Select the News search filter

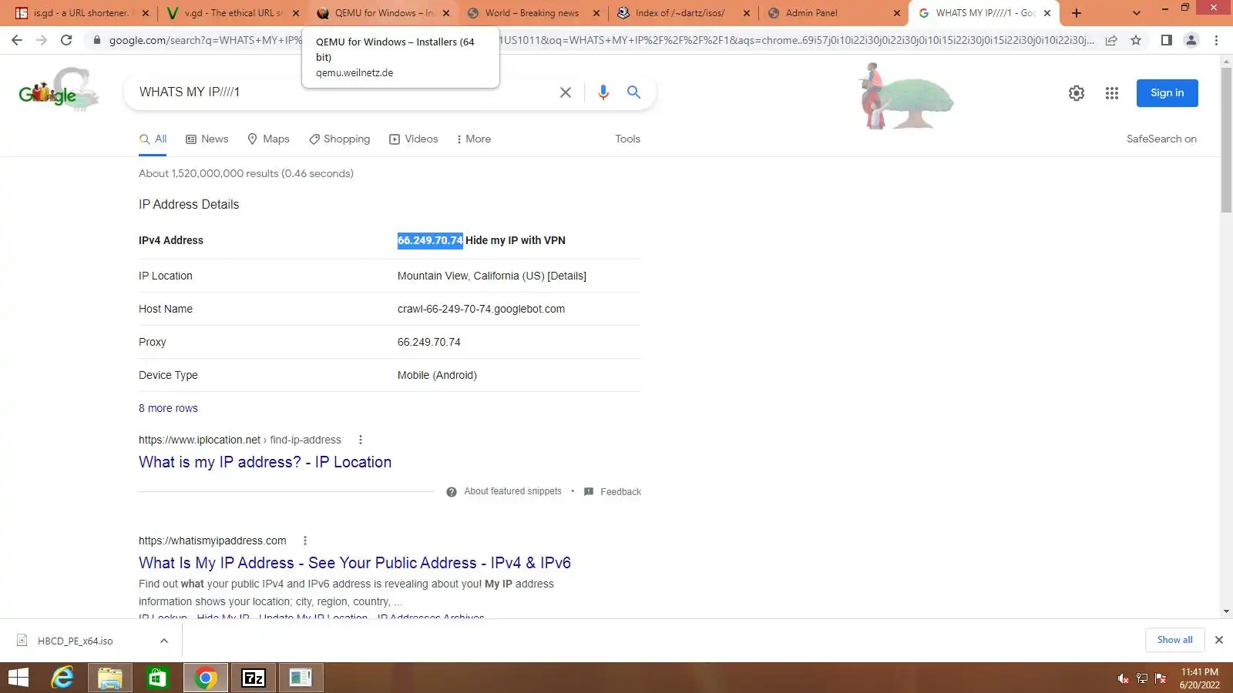[207, 139]
